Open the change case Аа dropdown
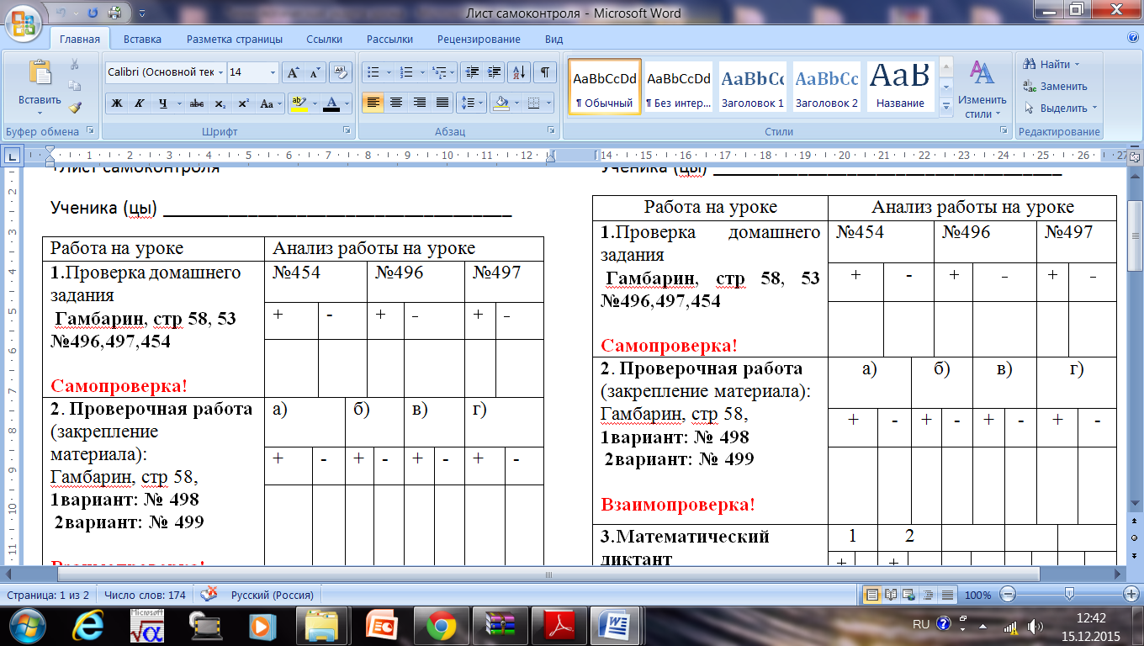1144x646 pixels. [x=270, y=103]
